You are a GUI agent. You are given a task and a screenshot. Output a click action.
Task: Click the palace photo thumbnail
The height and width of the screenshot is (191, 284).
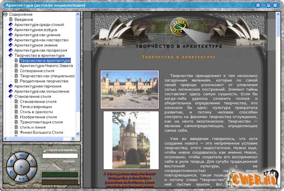click(130, 89)
